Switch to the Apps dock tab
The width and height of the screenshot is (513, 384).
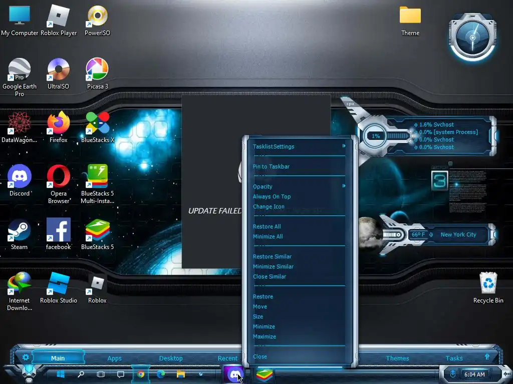tap(115, 358)
